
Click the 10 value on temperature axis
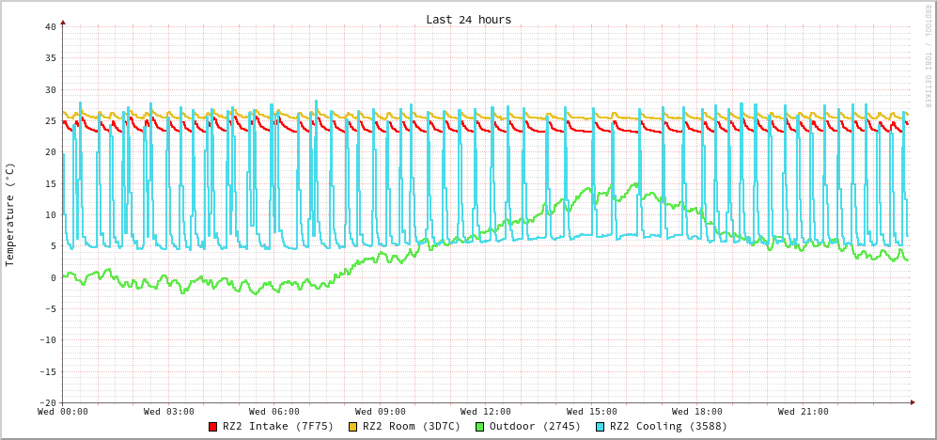click(50, 214)
